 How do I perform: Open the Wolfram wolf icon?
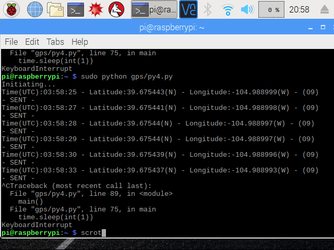pos(116,9)
